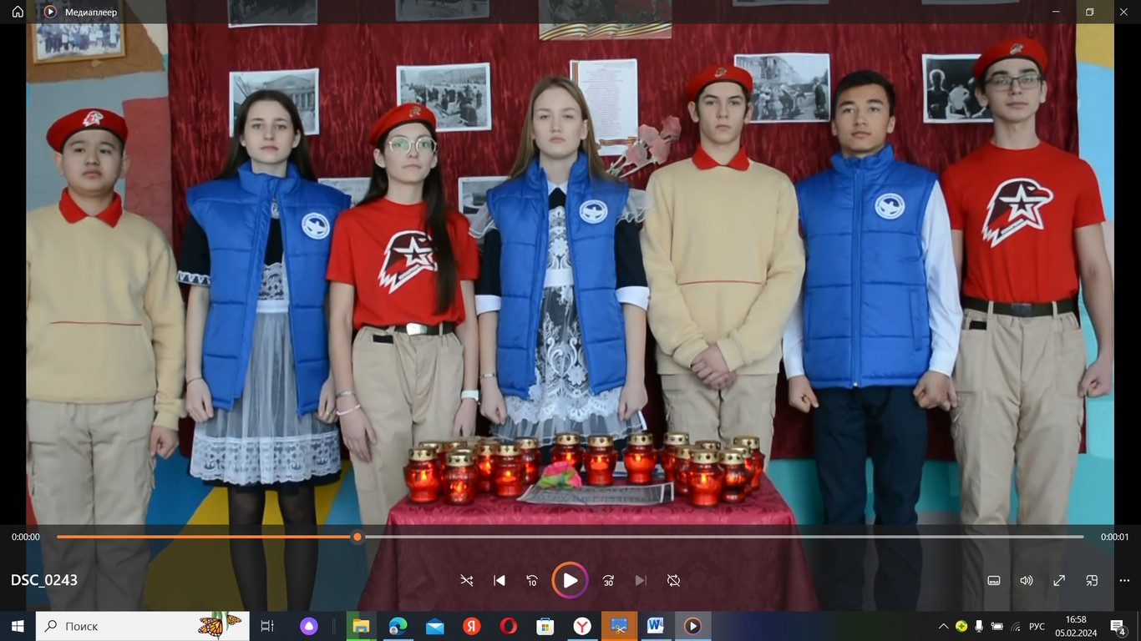This screenshot has width=1141, height=641.
Task: Open subtitles and captions options
Action: 994,581
